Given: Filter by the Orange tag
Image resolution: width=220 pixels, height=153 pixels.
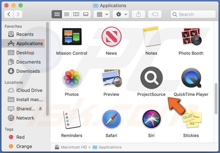Looking at the screenshot, I should (23, 146).
